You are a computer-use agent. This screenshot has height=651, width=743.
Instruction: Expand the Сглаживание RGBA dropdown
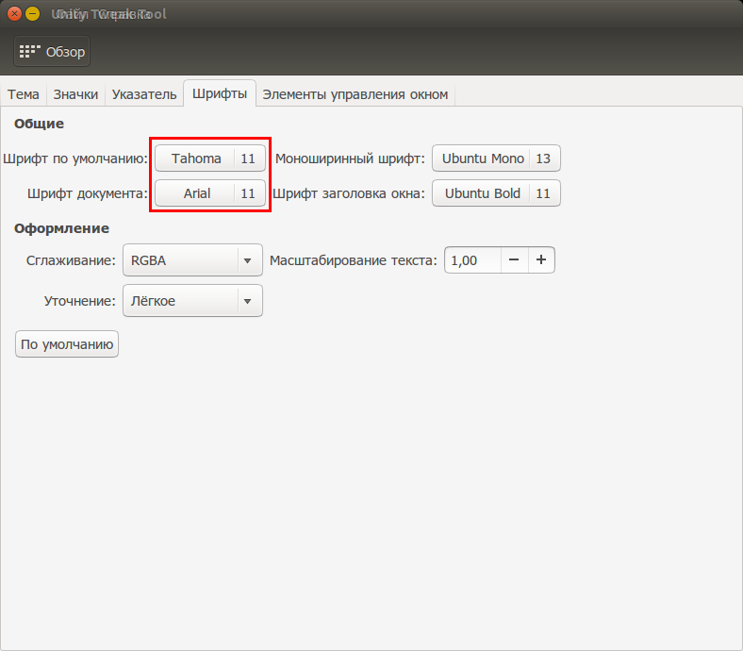192,260
